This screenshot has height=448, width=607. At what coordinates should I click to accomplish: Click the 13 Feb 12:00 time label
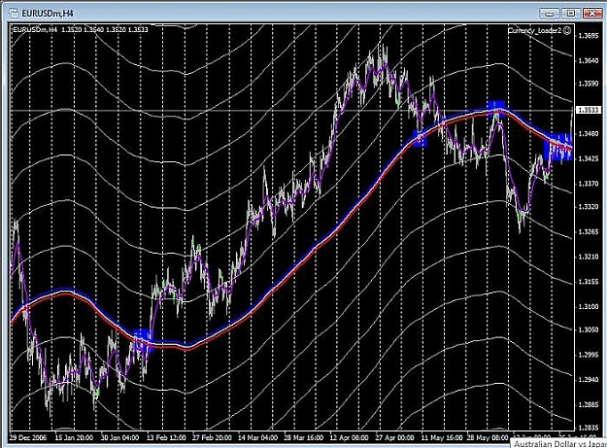[166, 437]
